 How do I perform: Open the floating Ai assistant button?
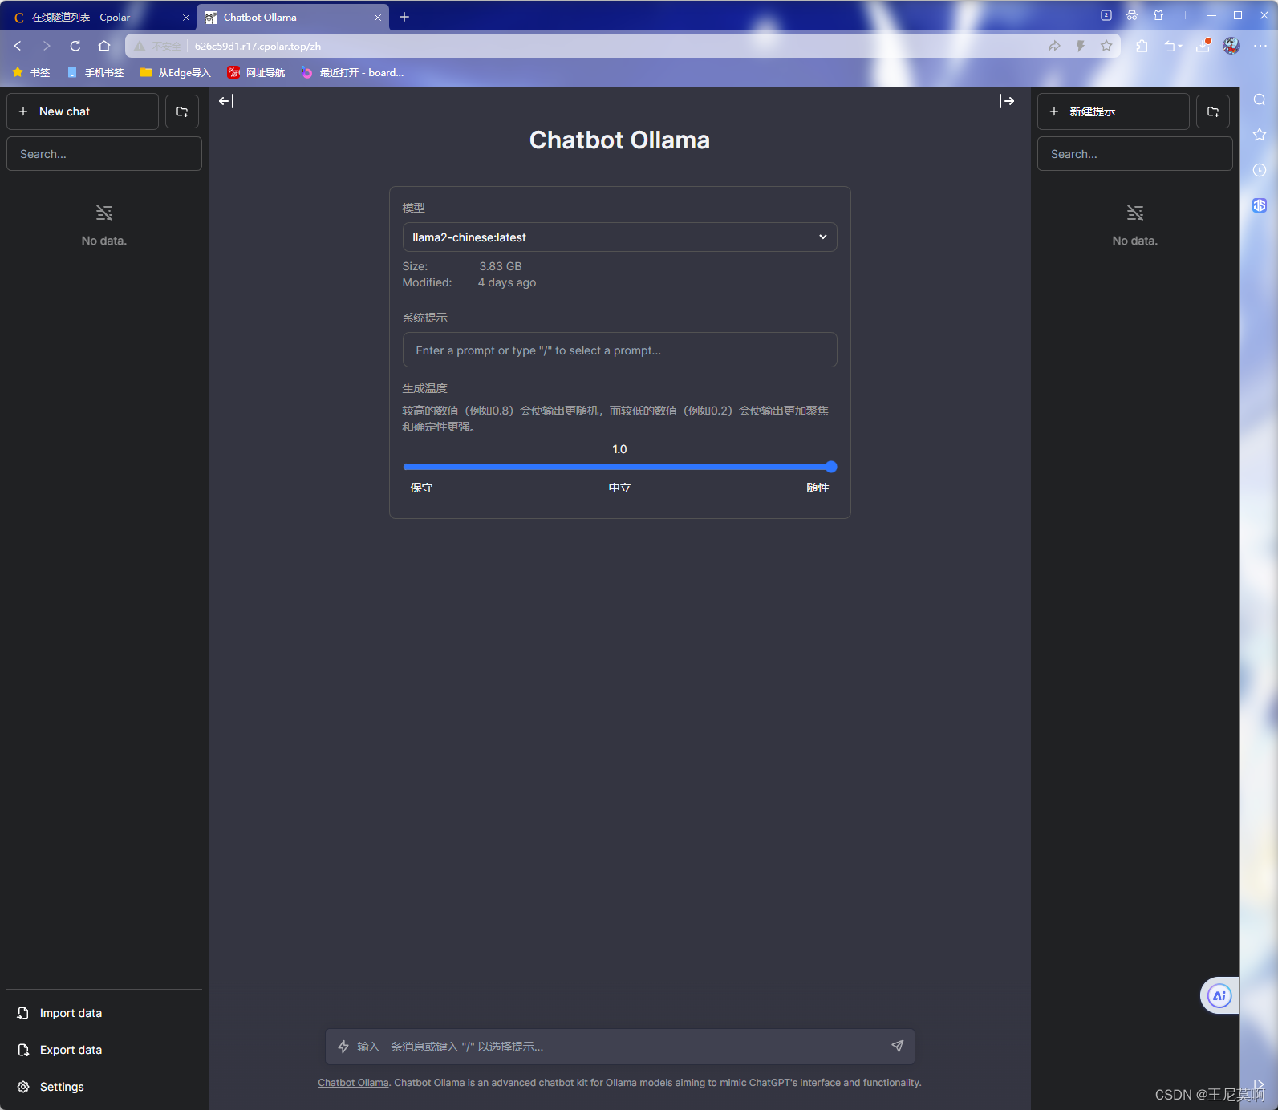coord(1219,996)
